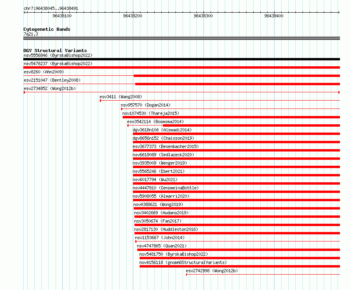Click the red bar under nsv1074530
The image size is (351, 290).
click(231, 117)
